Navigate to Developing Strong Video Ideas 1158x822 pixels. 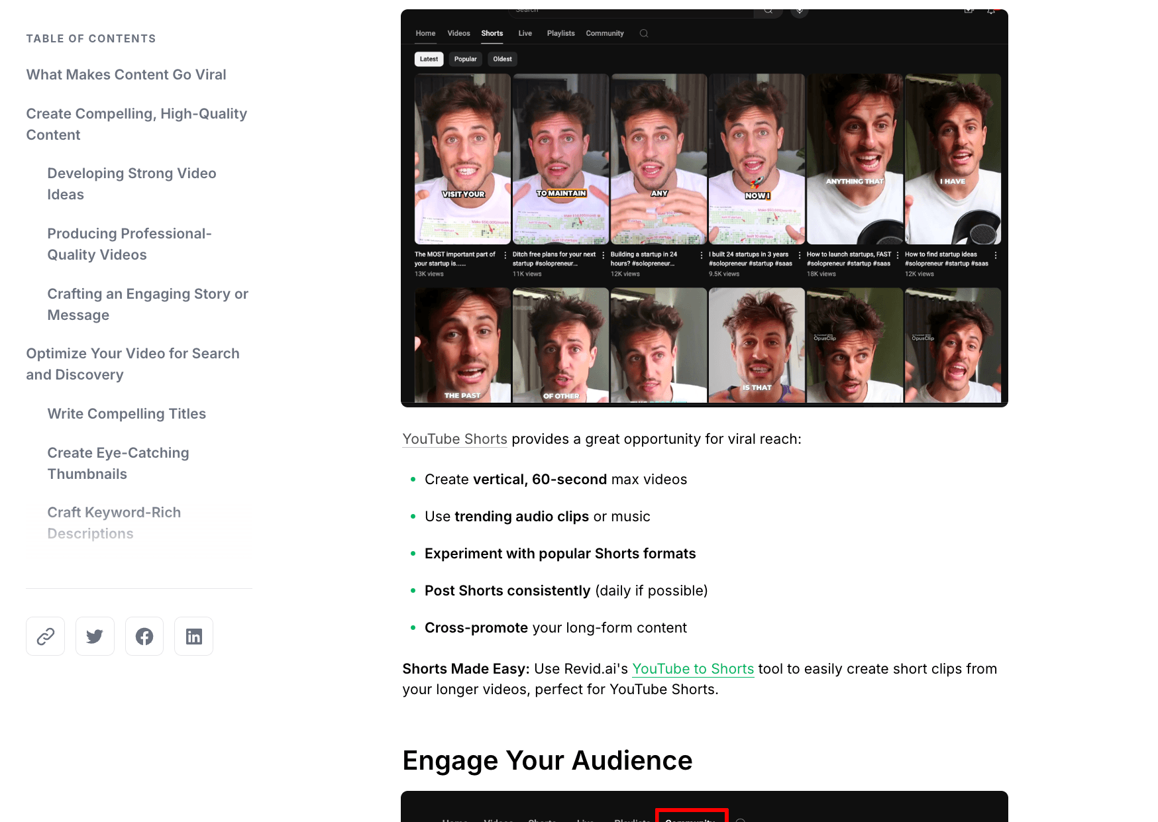tap(131, 184)
